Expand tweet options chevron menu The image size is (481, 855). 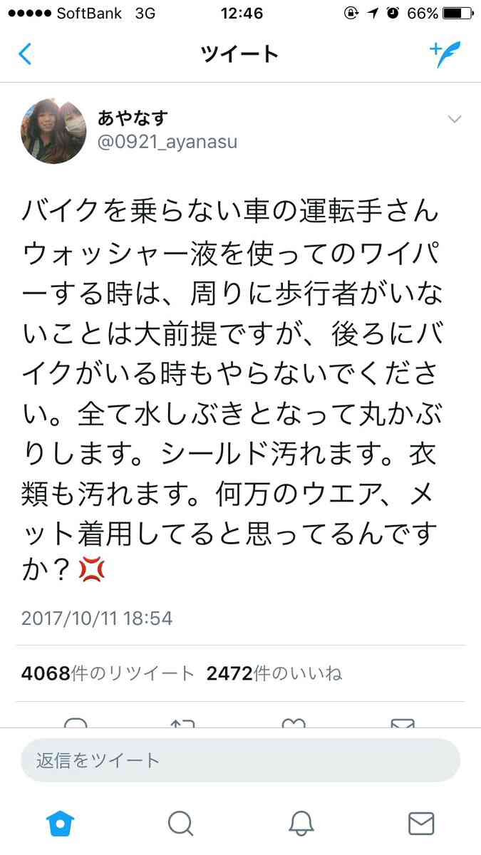point(454,119)
